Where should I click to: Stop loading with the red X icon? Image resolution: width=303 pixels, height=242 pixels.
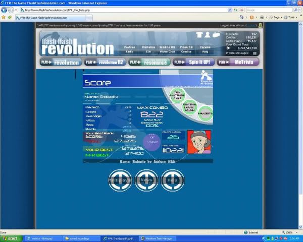tap(241, 10)
